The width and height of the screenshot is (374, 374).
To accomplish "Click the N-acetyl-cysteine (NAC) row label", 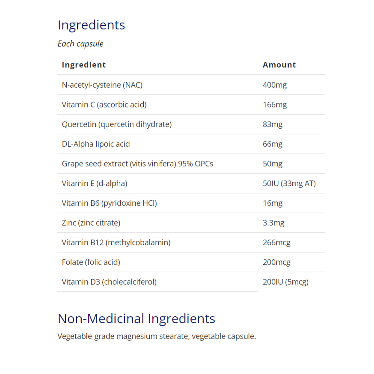I will point(102,85).
